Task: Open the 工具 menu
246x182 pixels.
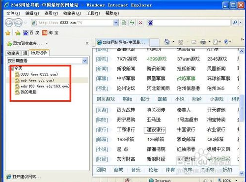Action: (93, 13)
